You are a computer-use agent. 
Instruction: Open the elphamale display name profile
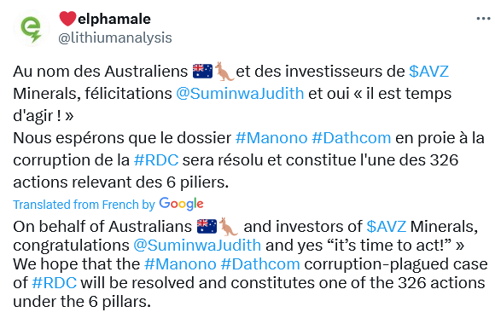pos(114,20)
